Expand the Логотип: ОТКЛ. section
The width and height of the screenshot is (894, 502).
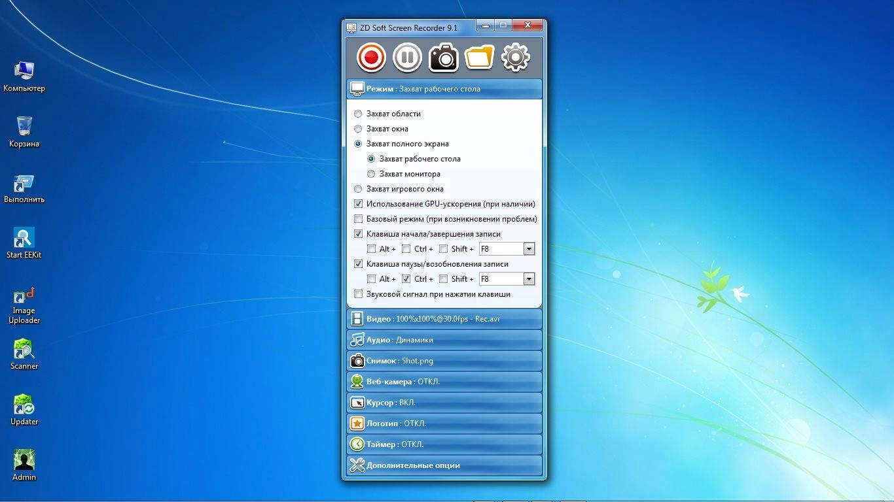pos(444,424)
